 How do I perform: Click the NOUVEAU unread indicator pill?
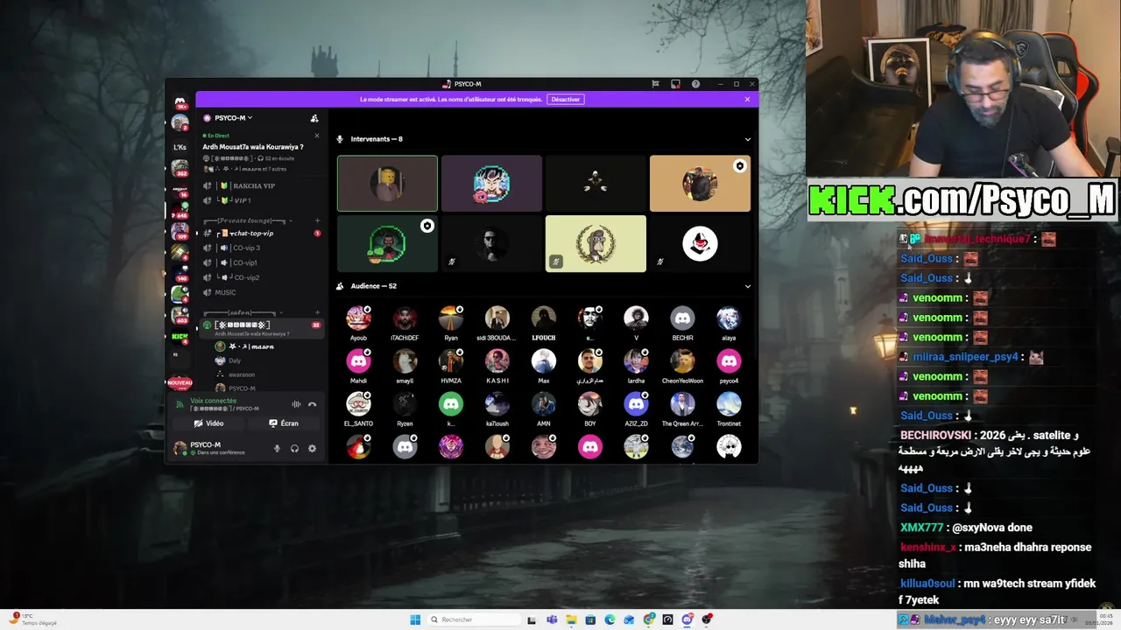[180, 382]
